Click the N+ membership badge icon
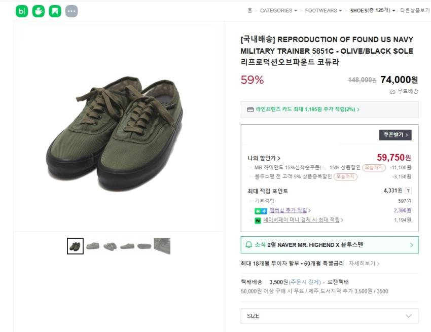 (261, 210)
